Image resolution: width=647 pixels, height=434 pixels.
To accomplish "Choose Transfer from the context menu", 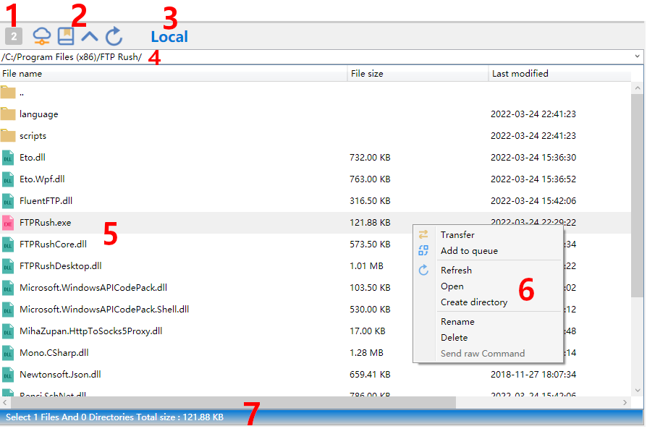I will [488, 235].
